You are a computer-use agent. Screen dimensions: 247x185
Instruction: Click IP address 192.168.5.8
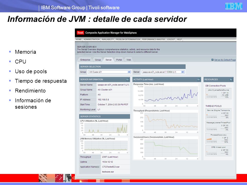point(103,100)
